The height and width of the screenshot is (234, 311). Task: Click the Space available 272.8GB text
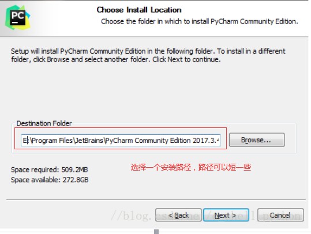click(x=50, y=180)
